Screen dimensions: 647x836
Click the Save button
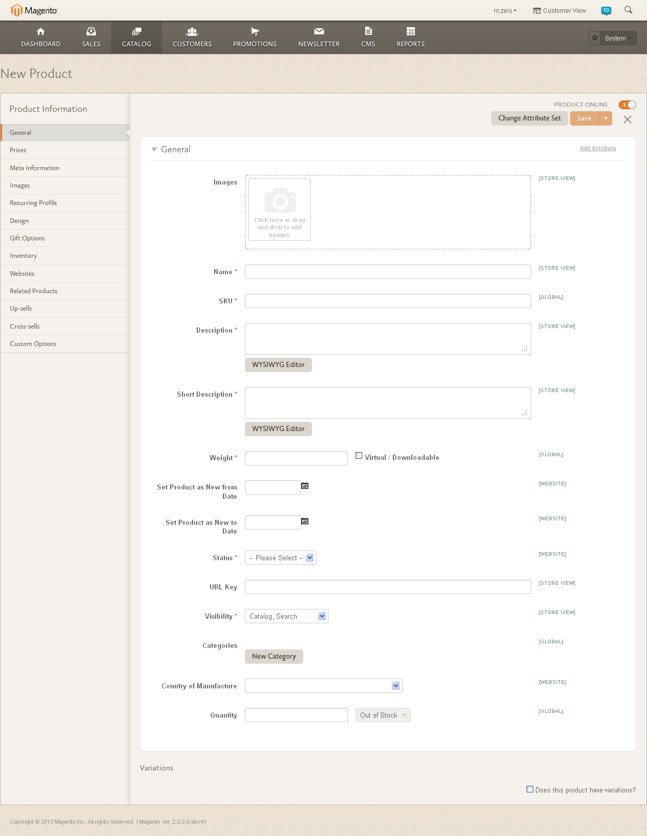tap(585, 118)
